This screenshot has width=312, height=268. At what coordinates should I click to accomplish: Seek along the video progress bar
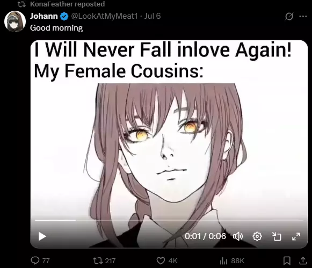point(169,220)
